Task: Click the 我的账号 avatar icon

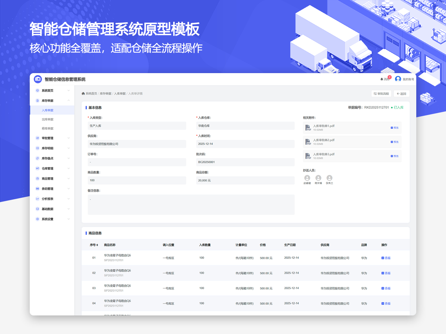Action: point(398,79)
